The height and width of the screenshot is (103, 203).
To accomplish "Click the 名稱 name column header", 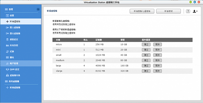I will tap(58, 40).
